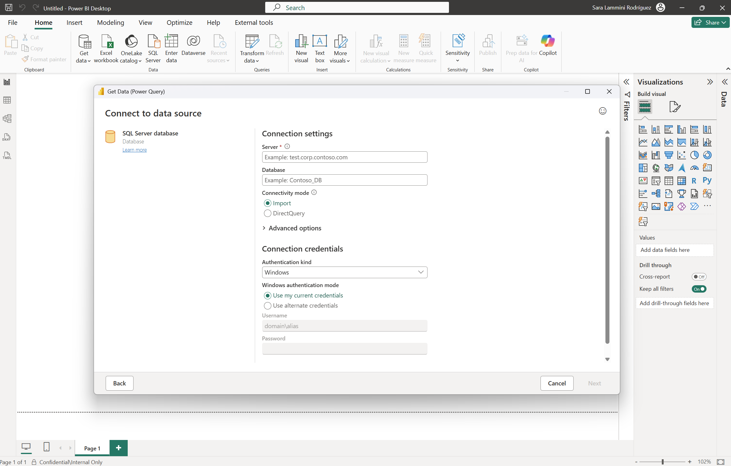The image size is (731, 466).
Task: Open the Authentication kind dropdown
Action: (x=345, y=272)
